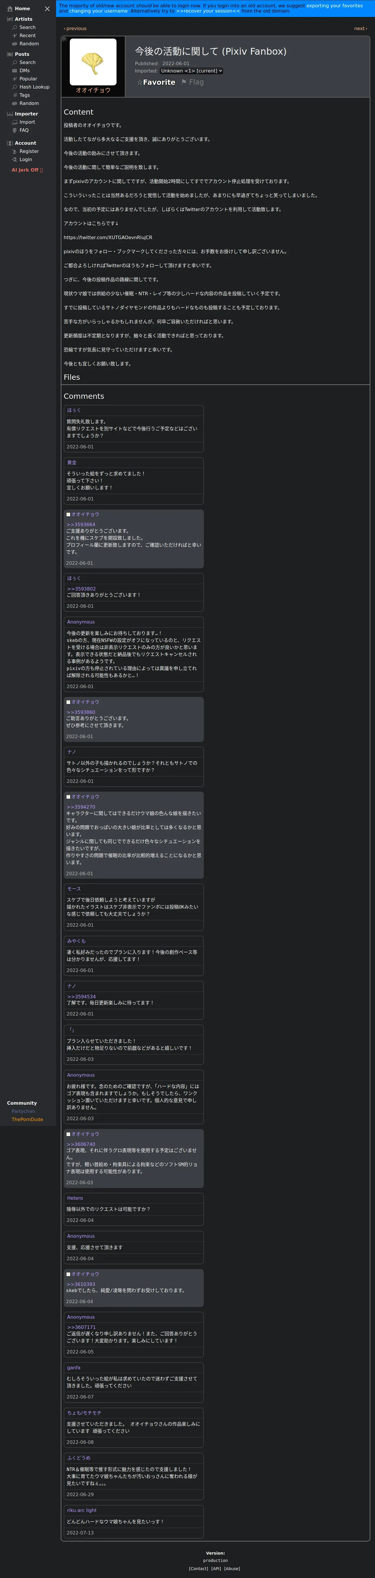
Task: Click the commenter name ふくどうめ
Action: tap(79, 1458)
